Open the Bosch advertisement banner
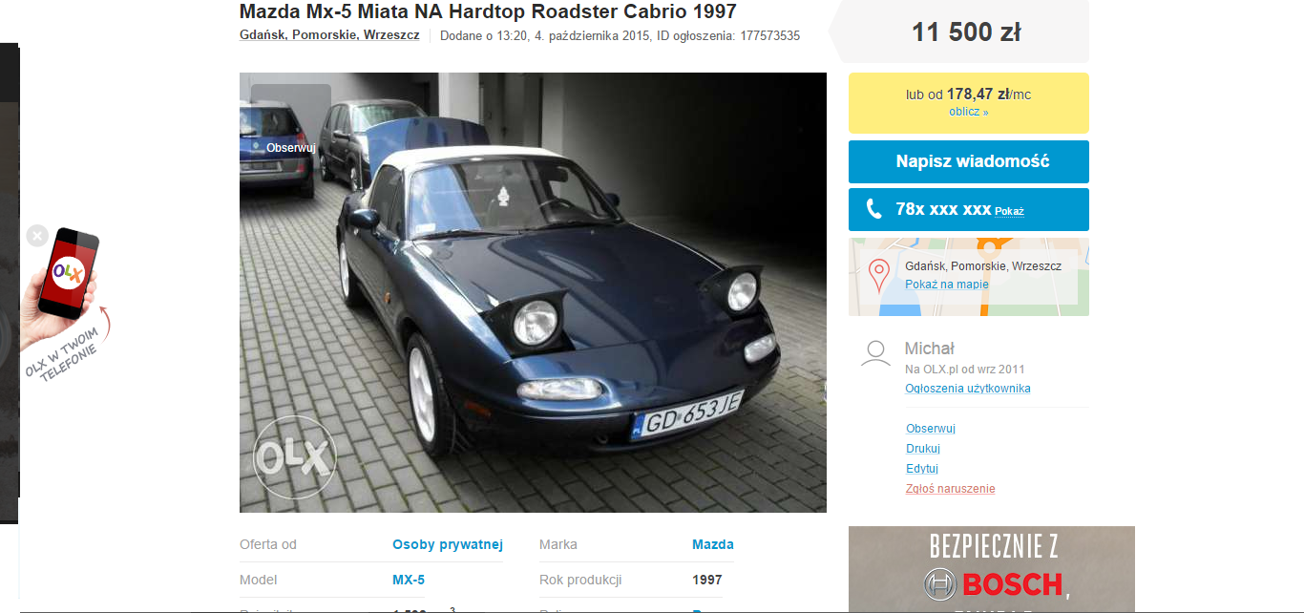The image size is (1304, 613). (x=991, y=569)
